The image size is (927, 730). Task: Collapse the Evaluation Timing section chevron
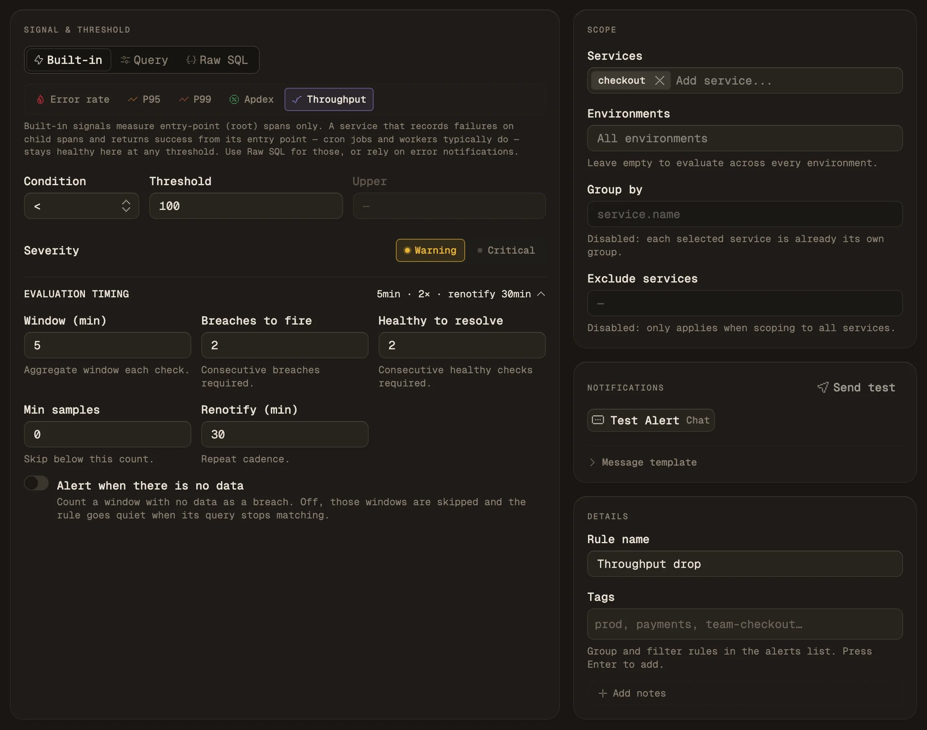[x=541, y=294]
